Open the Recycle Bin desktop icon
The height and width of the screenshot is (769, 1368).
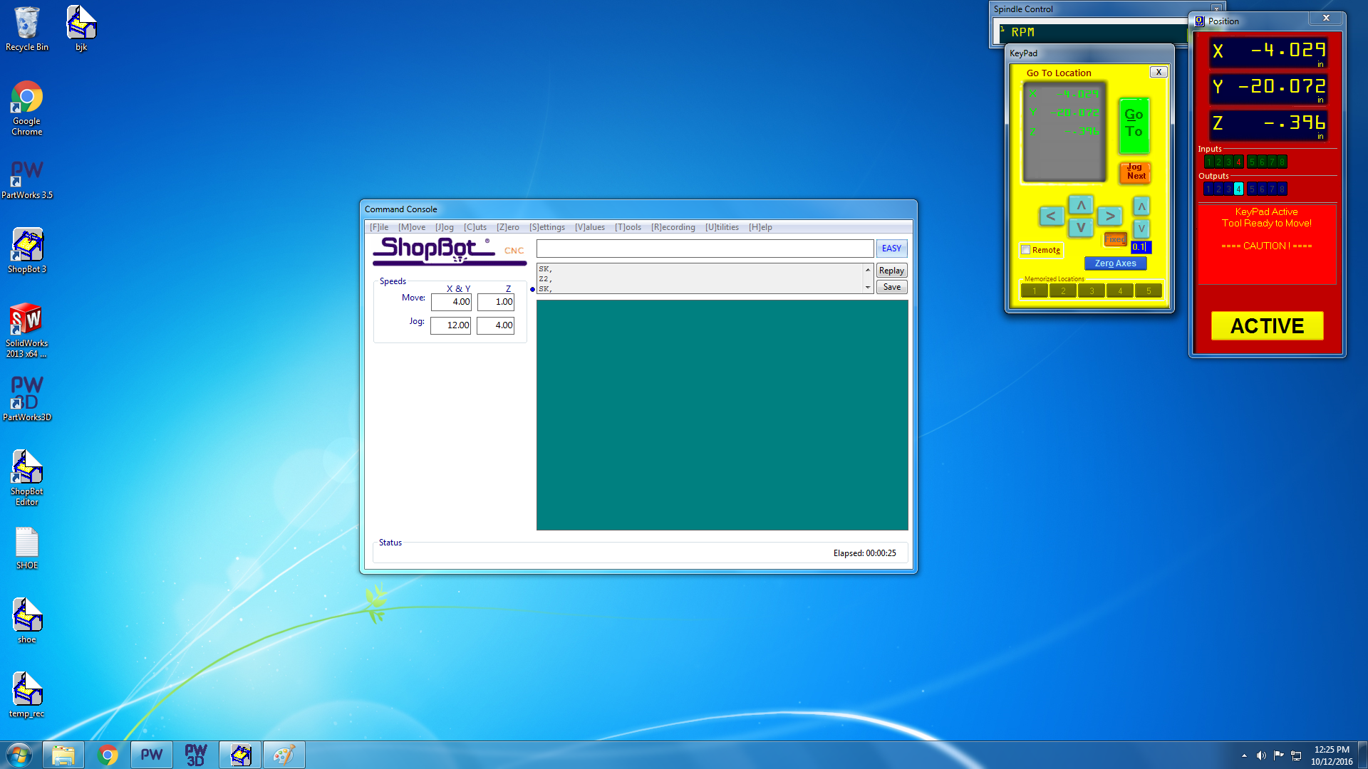26,28
